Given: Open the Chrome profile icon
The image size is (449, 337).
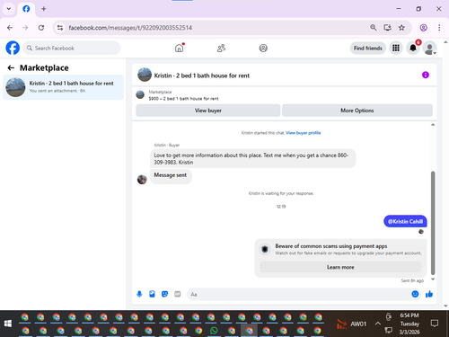Looking at the screenshot, I should point(423,28).
